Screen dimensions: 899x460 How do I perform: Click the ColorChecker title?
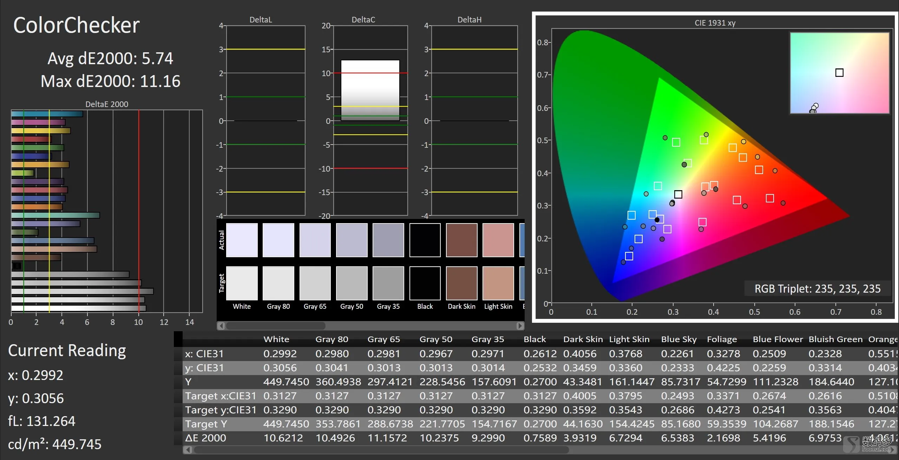point(76,25)
